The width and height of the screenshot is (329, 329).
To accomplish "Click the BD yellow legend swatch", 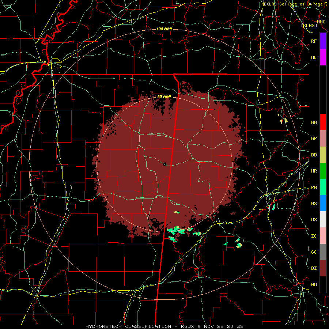I will click(323, 155).
